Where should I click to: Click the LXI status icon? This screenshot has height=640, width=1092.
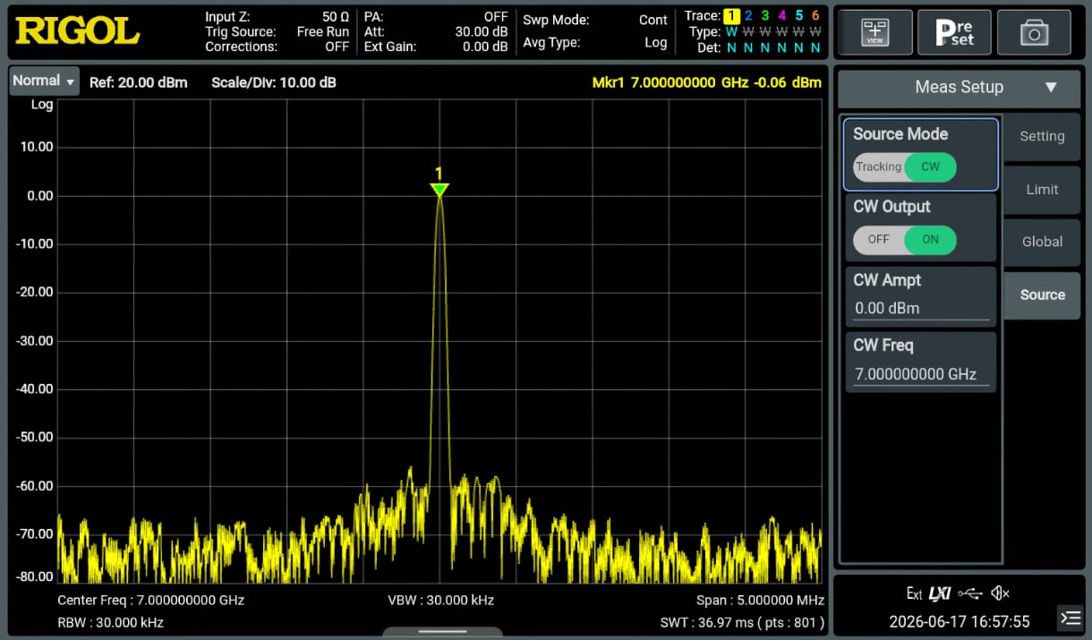click(x=939, y=593)
